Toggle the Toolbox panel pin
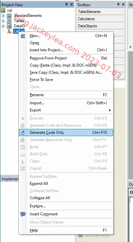Screen dimensions: 133x242 click(x=118, y=5)
